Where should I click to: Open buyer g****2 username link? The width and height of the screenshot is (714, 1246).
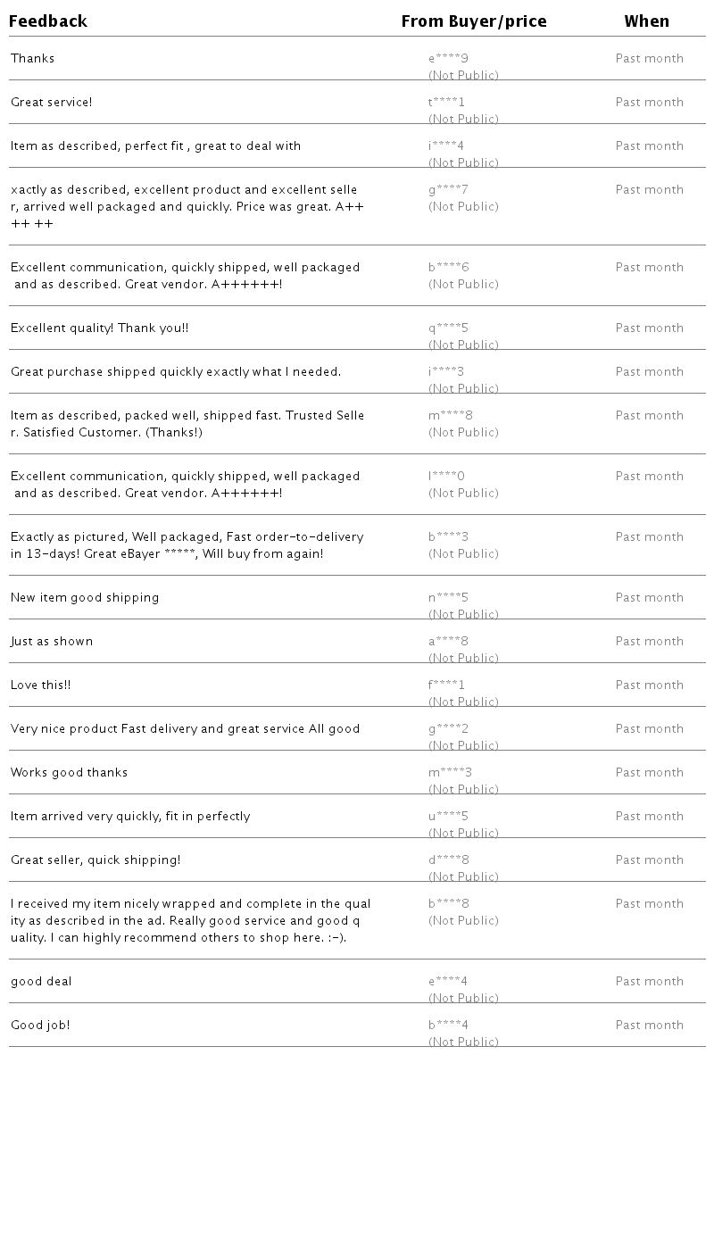pyautogui.click(x=448, y=729)
